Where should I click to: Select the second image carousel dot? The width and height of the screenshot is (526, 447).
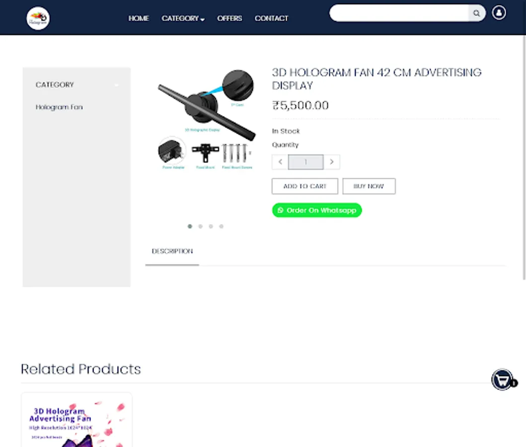(x=200, y=226)
